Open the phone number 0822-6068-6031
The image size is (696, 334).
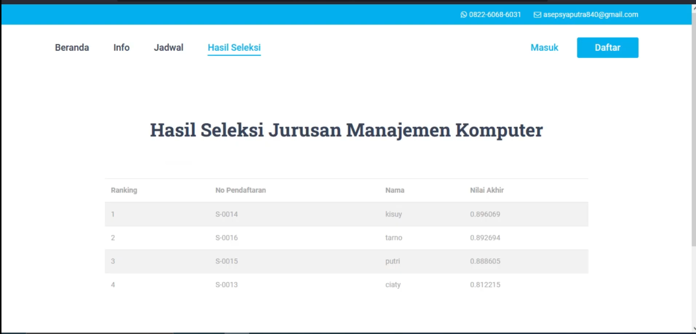point(495,15)
